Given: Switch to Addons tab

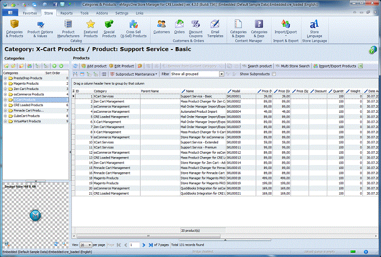Looking at the screenshot, I should click(102, 13).
